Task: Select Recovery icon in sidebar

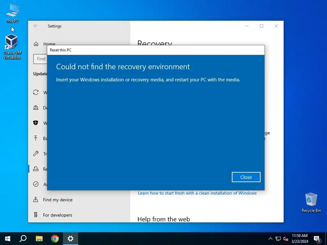Action: pyautogui.click(x=36, y=169)
